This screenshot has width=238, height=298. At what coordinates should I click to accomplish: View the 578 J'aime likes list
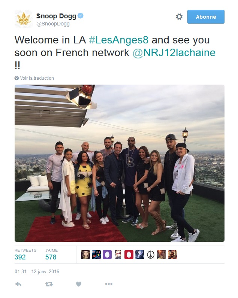tap(51, 255)
